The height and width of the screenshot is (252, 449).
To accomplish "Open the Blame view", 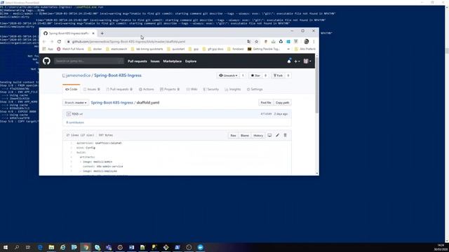I will 245,135.
